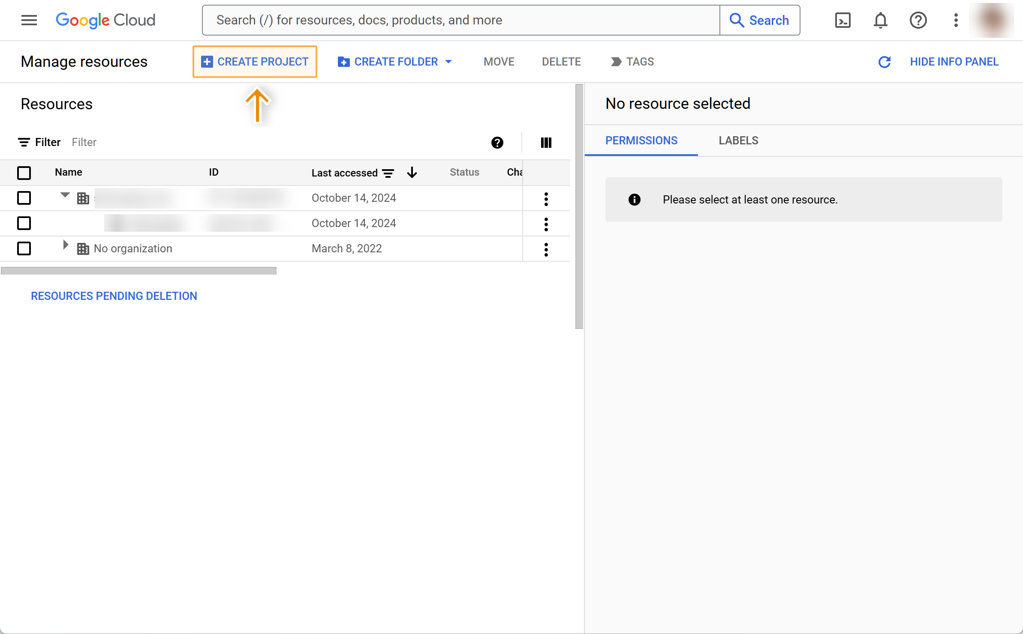Image resolution: width=1023 pixels, height=634 pixels.
Task: Click the filter help icon
Action: 497,143
